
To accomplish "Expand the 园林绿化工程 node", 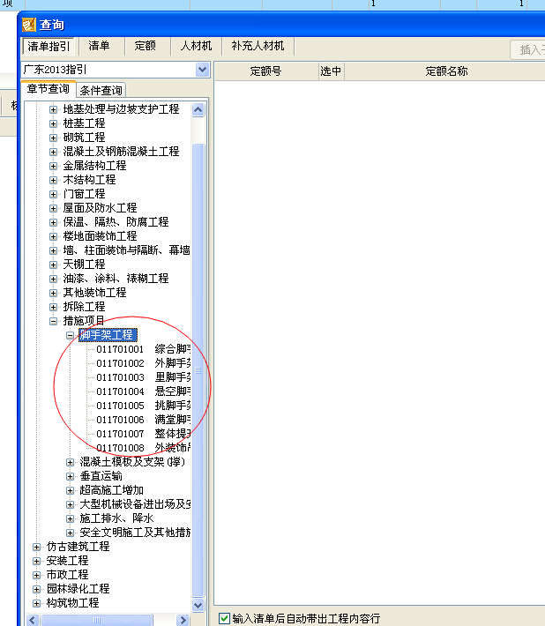I will [36, 589].
